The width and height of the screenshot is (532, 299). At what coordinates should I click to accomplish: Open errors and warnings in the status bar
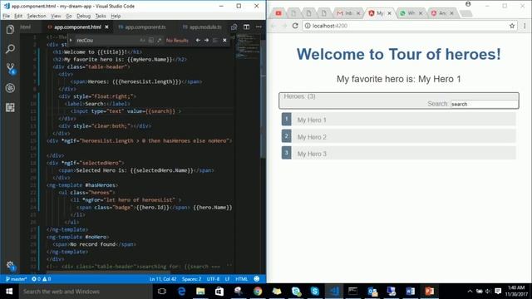[x=42, y=279]
